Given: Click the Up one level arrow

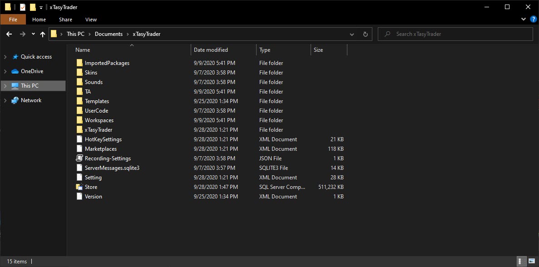Looking at the screenshot, I should tap(43, 34).
